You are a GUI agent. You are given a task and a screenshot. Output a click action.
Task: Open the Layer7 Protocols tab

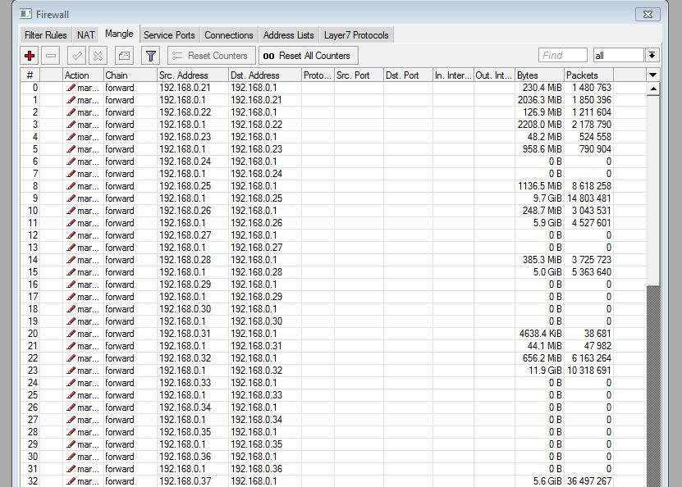coord(356,35)
